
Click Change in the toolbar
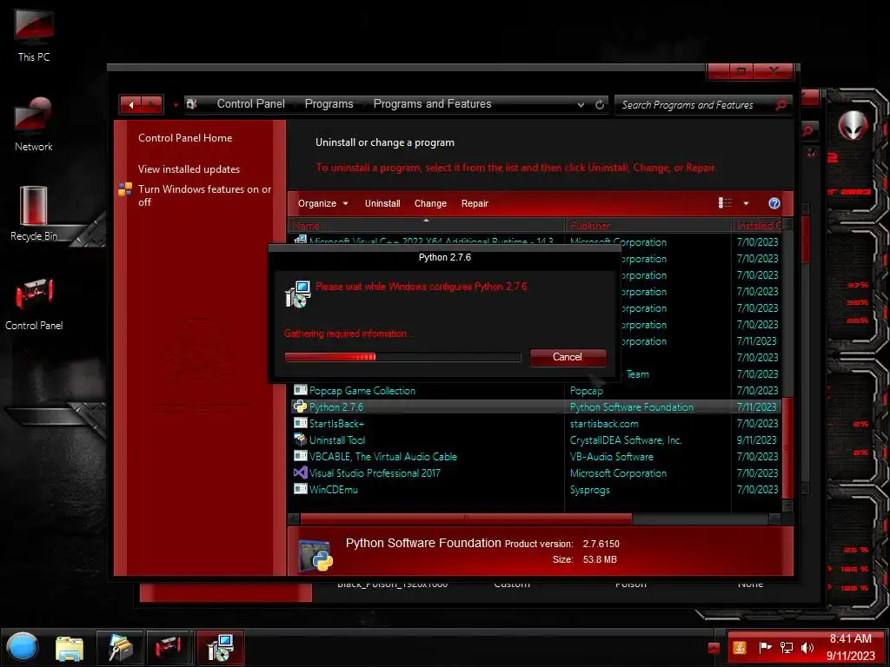tap(430, 203)
